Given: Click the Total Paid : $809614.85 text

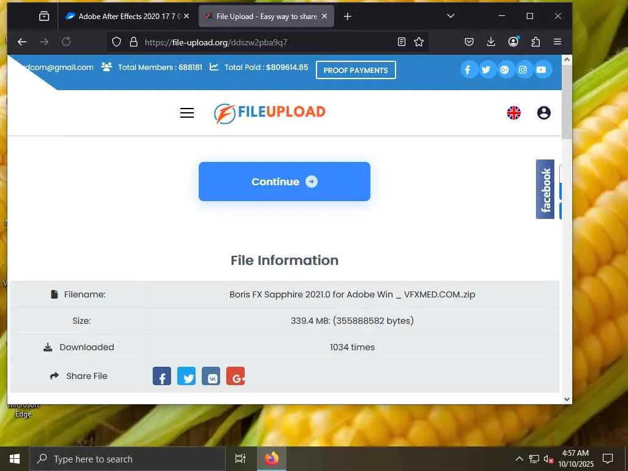Looking at the screenshot, I should [266, 67].
